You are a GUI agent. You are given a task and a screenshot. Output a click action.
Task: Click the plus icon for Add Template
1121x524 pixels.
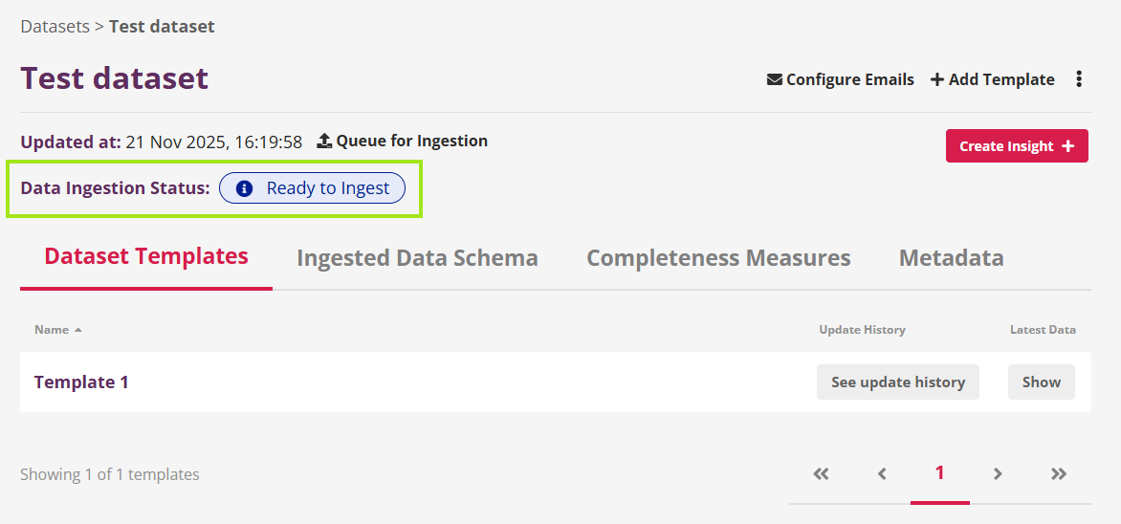tap(937, 80)
